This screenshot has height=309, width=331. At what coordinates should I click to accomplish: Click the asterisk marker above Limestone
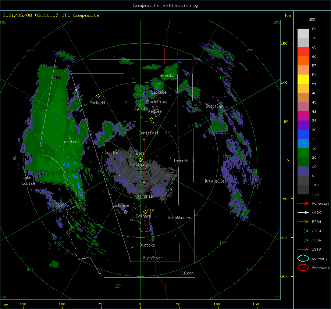(x=70, y=139)
